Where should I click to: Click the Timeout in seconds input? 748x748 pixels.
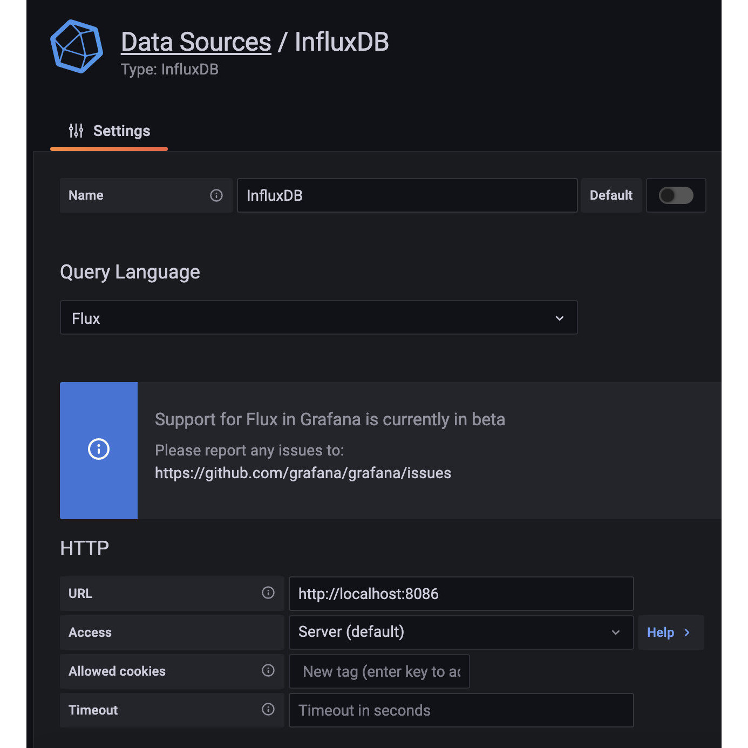tap(461, 710)
